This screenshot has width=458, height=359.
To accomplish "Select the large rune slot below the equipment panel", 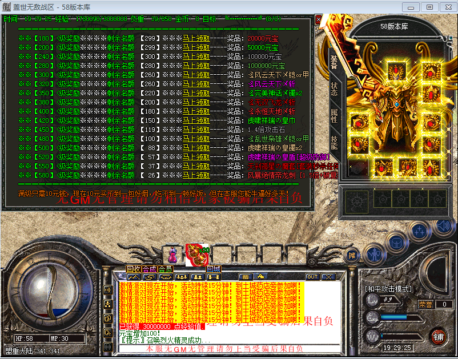I will click(x=357, y=201).
